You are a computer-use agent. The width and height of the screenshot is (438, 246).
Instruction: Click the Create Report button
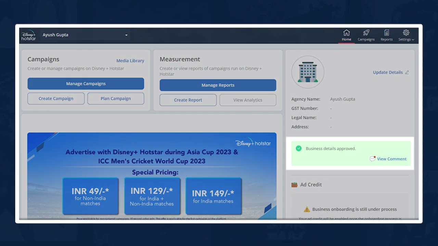(188, 100)
